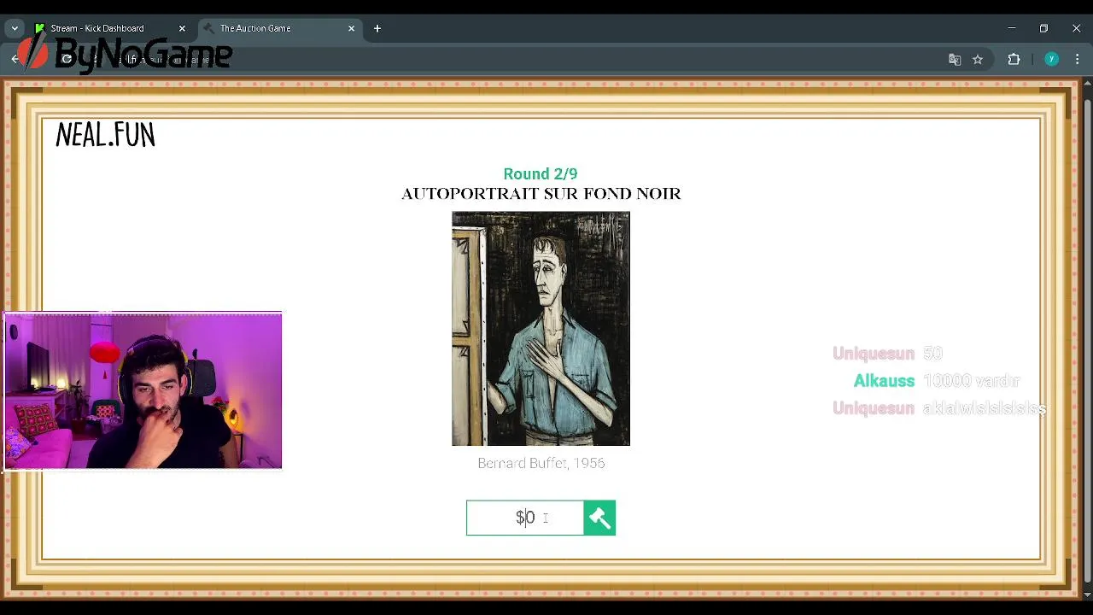Screen dimensions: 1093x615
Task: Click the scrollbar up arrow
Action: tap(1087, 83)
